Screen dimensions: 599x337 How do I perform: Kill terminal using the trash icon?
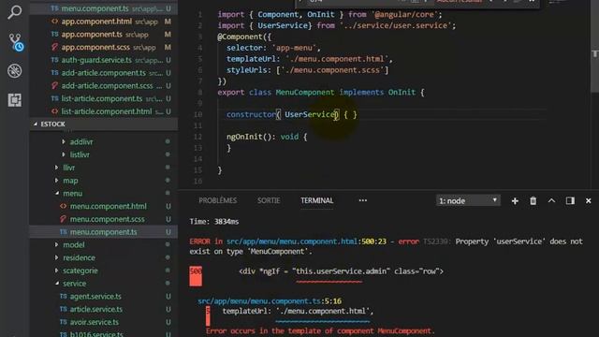point(533,201)
